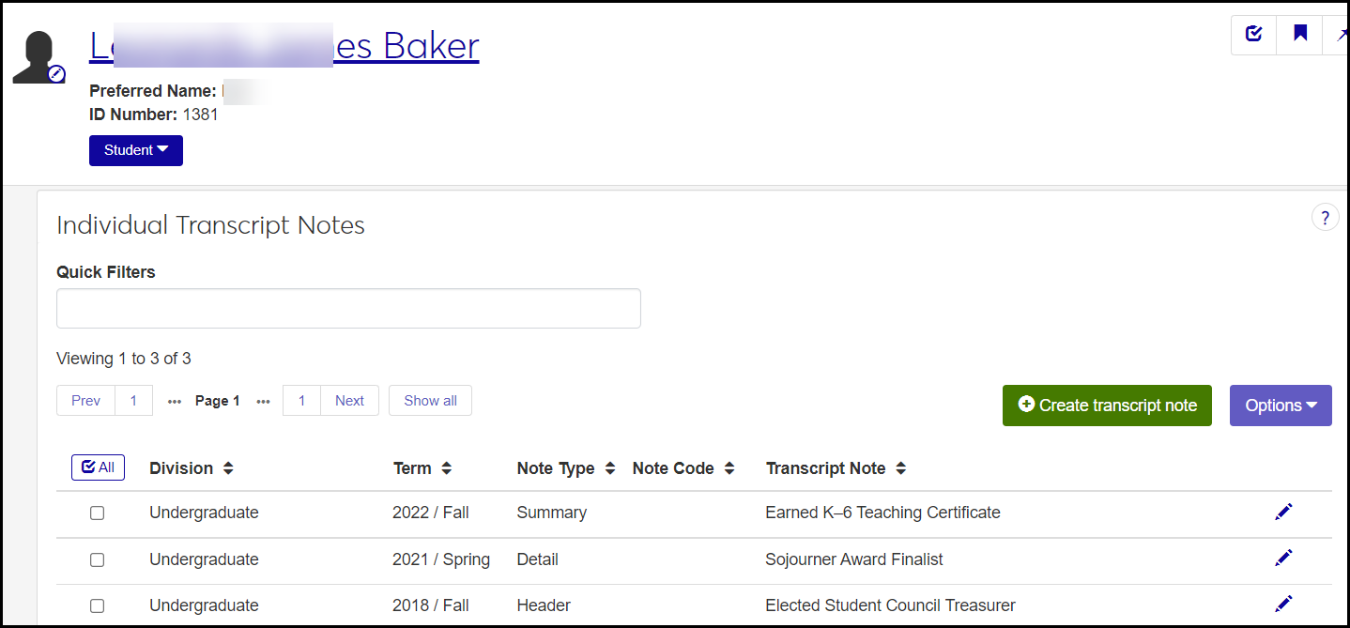Open the Student role dropdown
Viewport: 1350px width, 628px height.
tap(136, 150)
